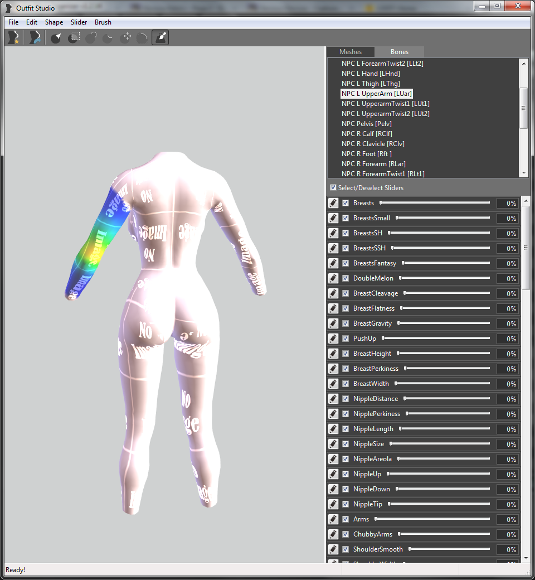Open the Edit menu

(x=32, y=22)
